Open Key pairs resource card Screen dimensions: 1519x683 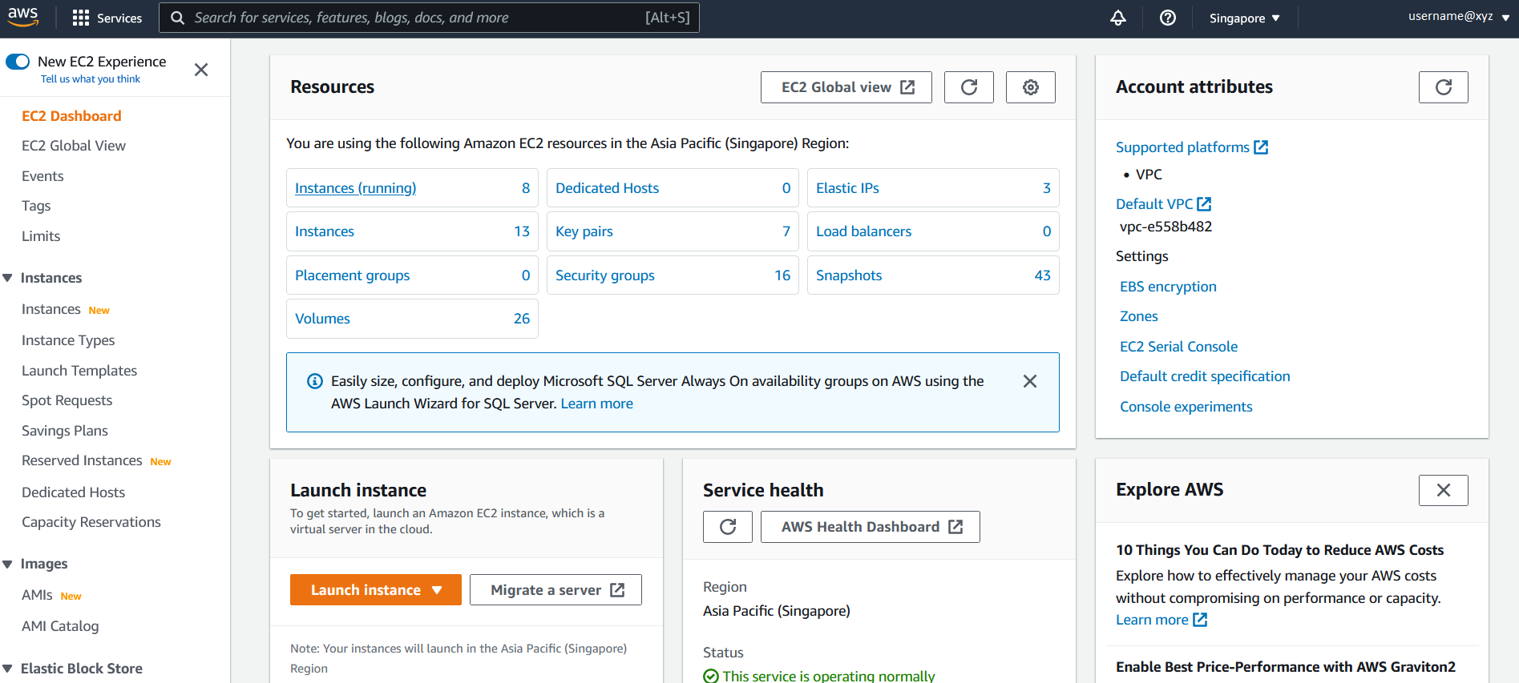click(673, 231)
